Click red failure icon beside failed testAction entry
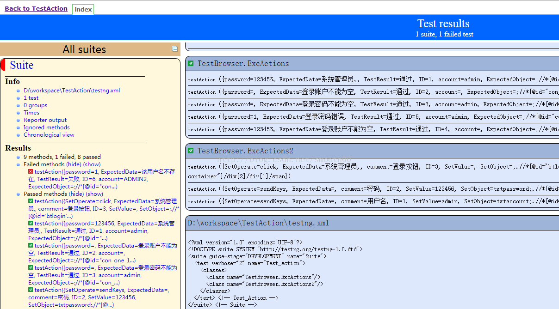 click(x=31, y=171)
